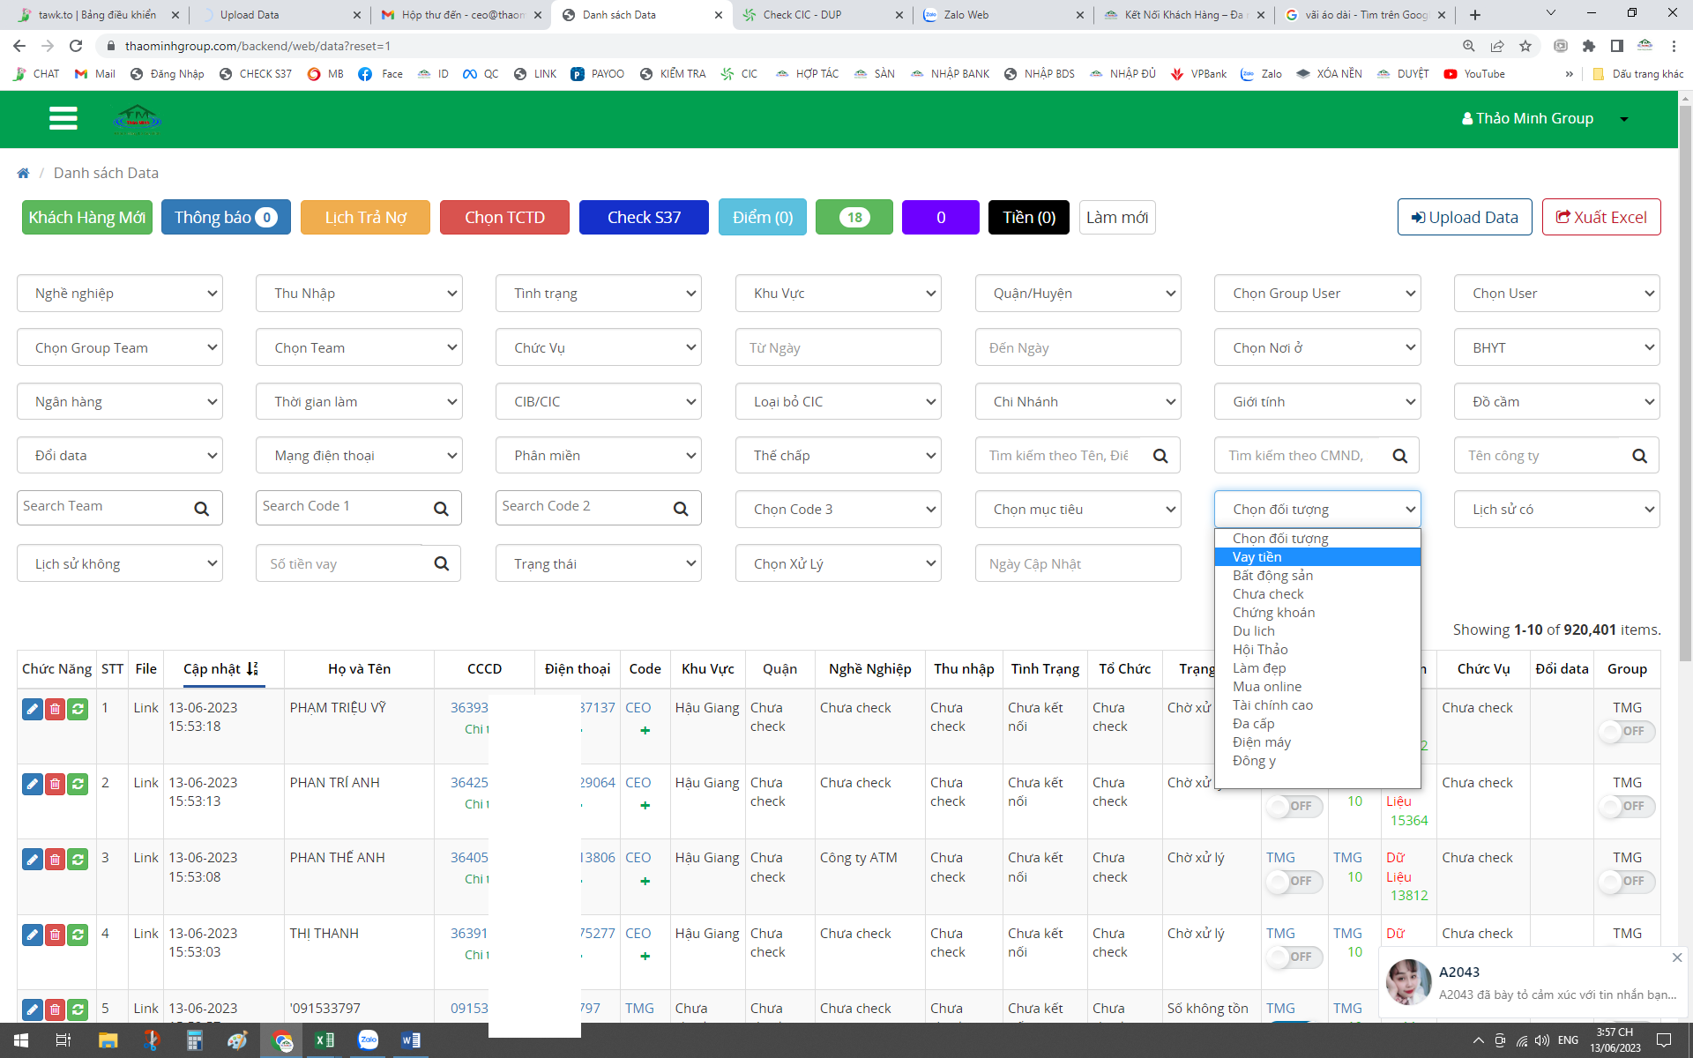This screenshot has width=1693, height=1058.
Task: Switch to the Check CIC - DUP tab
Action: 820,15
